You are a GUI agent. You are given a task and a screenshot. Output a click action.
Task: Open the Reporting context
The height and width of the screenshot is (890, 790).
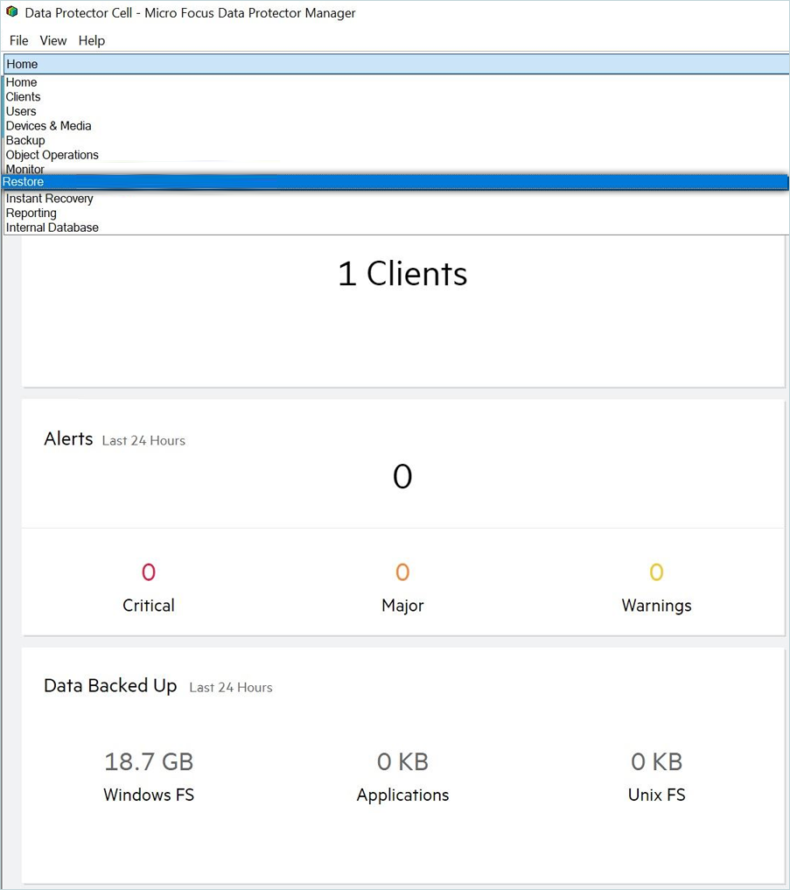(x=31, y=213)
